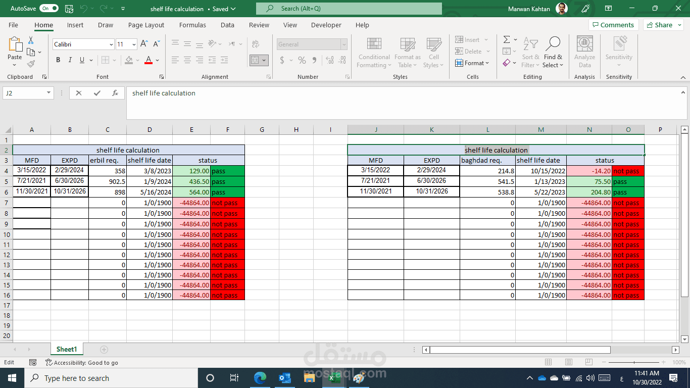The height and width of the screenshot is (388, 690).
Task: Confirm formula bar entry with checkmark
Action: coord(97,93)
